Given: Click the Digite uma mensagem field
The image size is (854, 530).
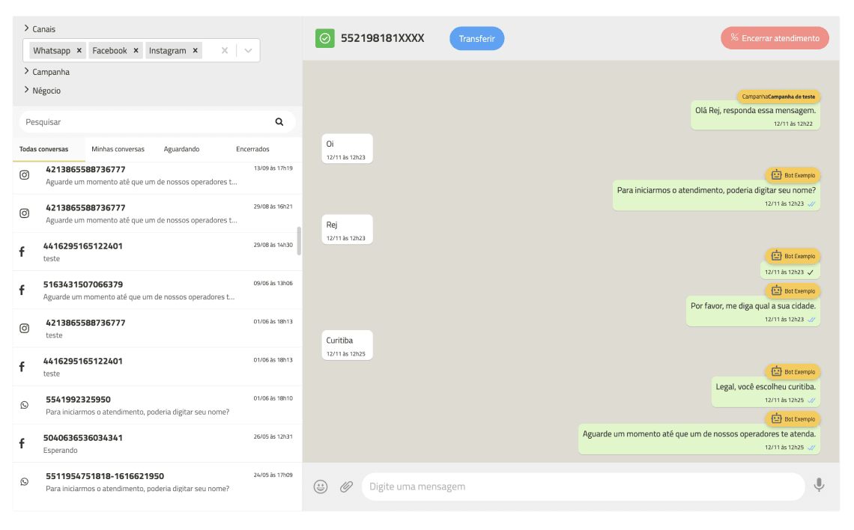Looking at the screenshot, I should (x=582, y=487).
